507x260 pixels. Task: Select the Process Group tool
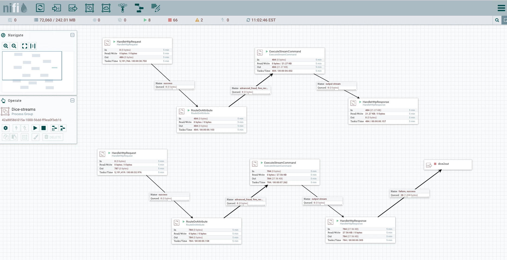(89, 8)
